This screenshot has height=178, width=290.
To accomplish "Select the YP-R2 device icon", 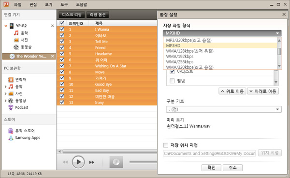I will tap(12, 26).
